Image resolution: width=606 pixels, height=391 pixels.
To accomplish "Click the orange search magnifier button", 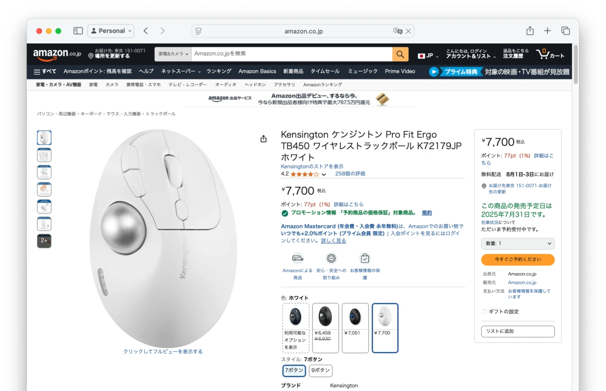I will point(400,54).
